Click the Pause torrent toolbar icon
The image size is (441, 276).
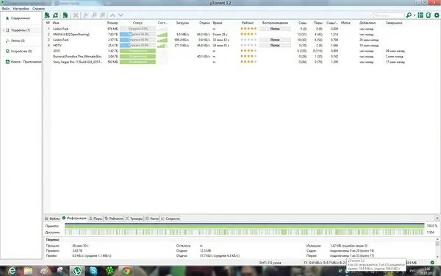pos(95,15)
